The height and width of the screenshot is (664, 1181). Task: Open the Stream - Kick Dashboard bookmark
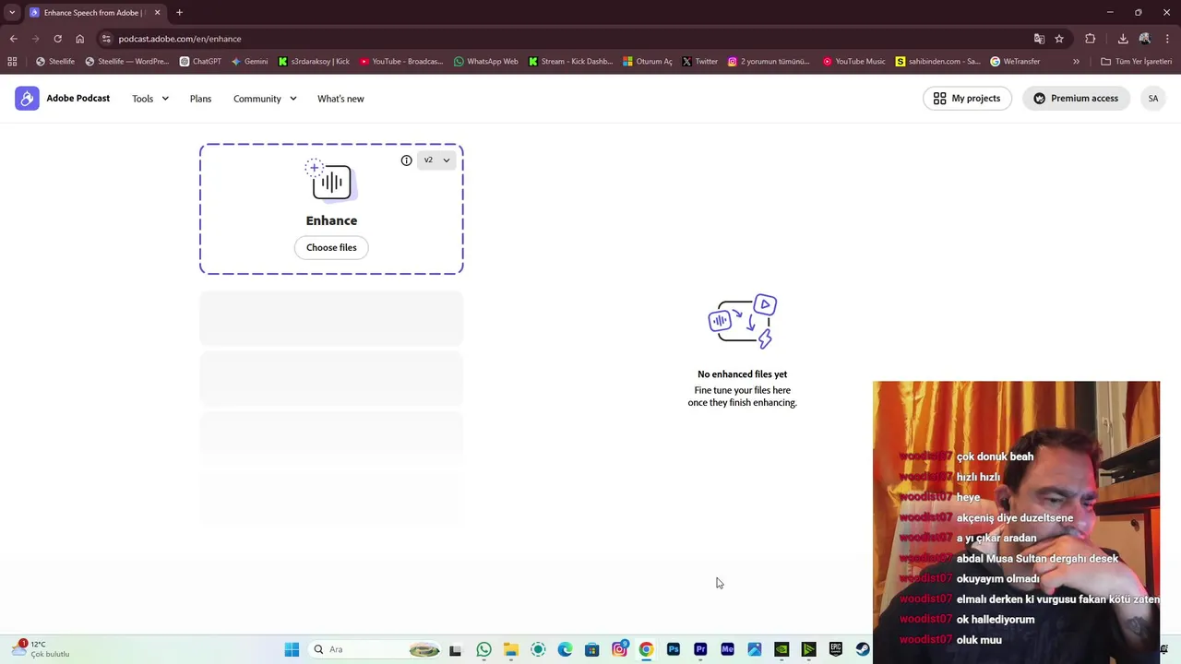click(x=570, y=62)
